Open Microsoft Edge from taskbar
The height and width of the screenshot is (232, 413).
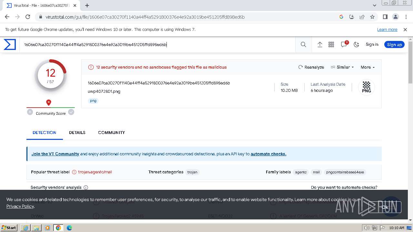[x=69, y=228]
